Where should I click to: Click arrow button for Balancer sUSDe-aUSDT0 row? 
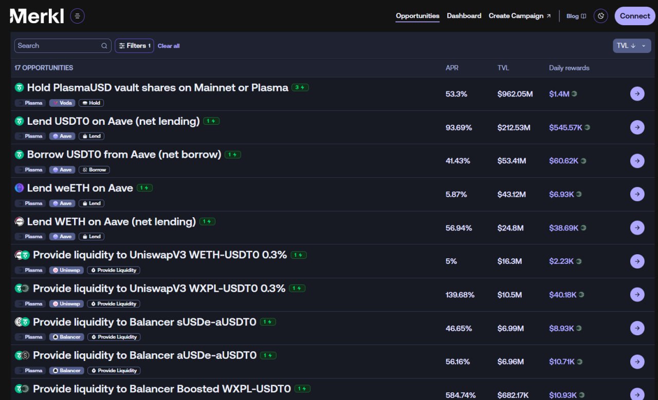(x=637, y=328)
